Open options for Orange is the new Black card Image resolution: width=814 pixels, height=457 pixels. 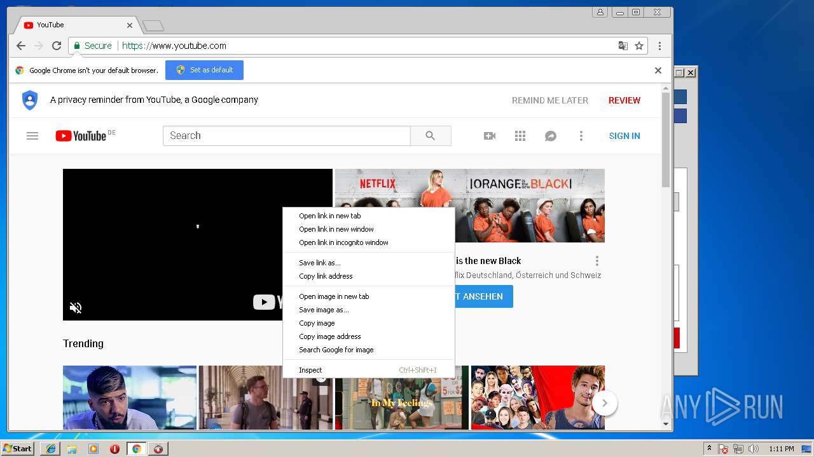597,261
